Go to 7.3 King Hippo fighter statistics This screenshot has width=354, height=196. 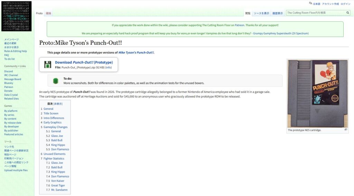[x=58, y=172]
